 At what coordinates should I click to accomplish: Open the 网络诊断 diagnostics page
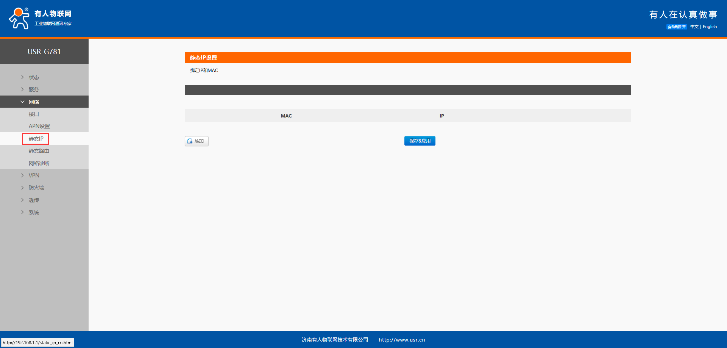[x=39, y=163]
